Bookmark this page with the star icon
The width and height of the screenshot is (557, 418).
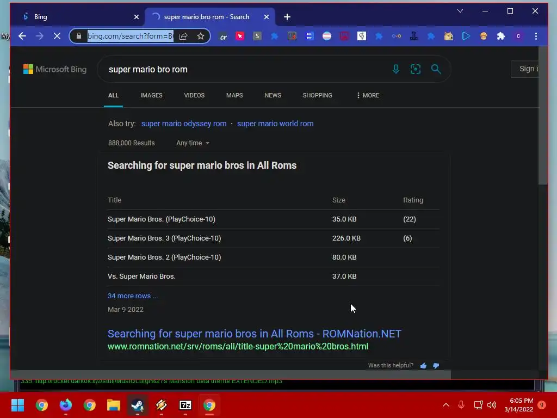click(x=201, y=36)
